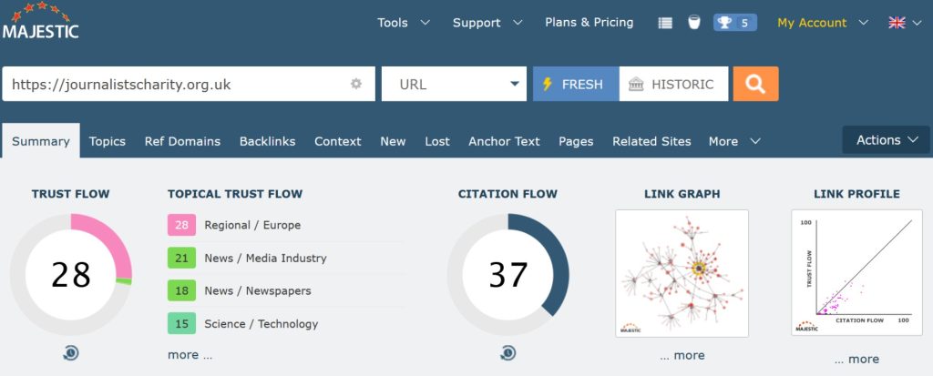Click the pink 28 topic badge
The width and height of the screenshot is (933, 376).
[181, 225]
